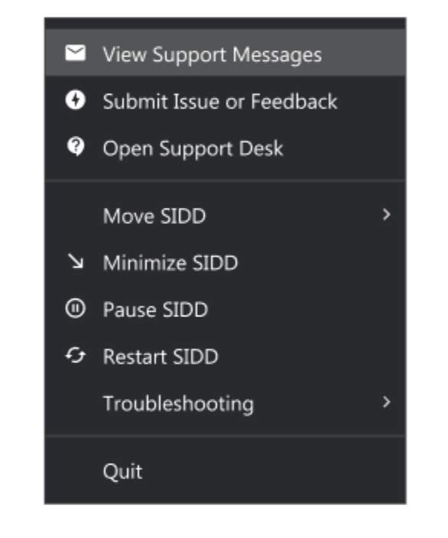The image size is (448, 538).
Task: Select Open Support Desk entry
Action: (226, 147)
